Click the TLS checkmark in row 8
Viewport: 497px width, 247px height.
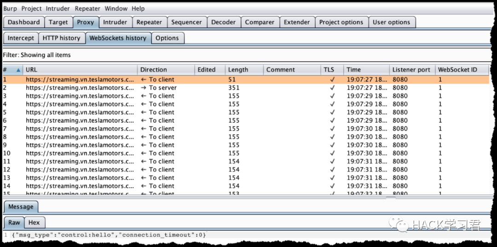coord(332,137)
